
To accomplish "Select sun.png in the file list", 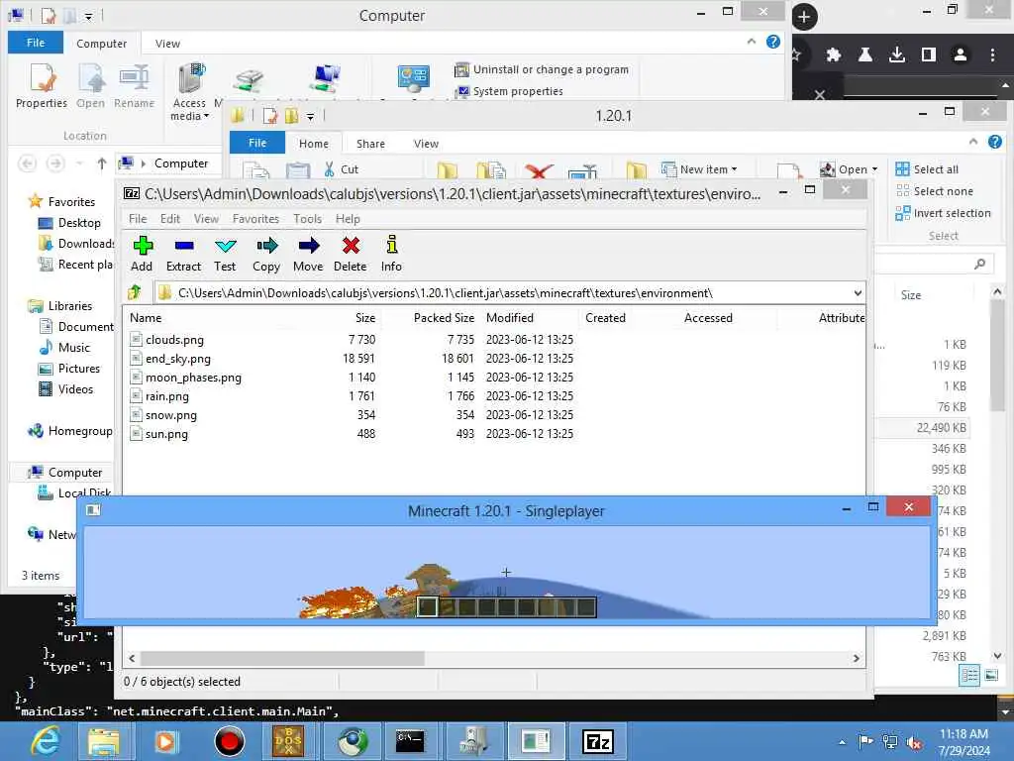I will [166, 434].
